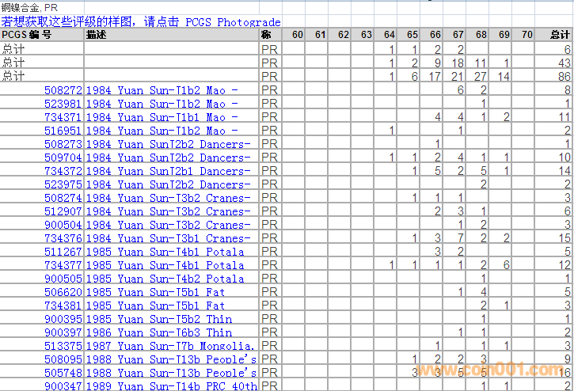Select the 总计 column header
Viewport: 574px width, 391px height.
click(559, 35)
